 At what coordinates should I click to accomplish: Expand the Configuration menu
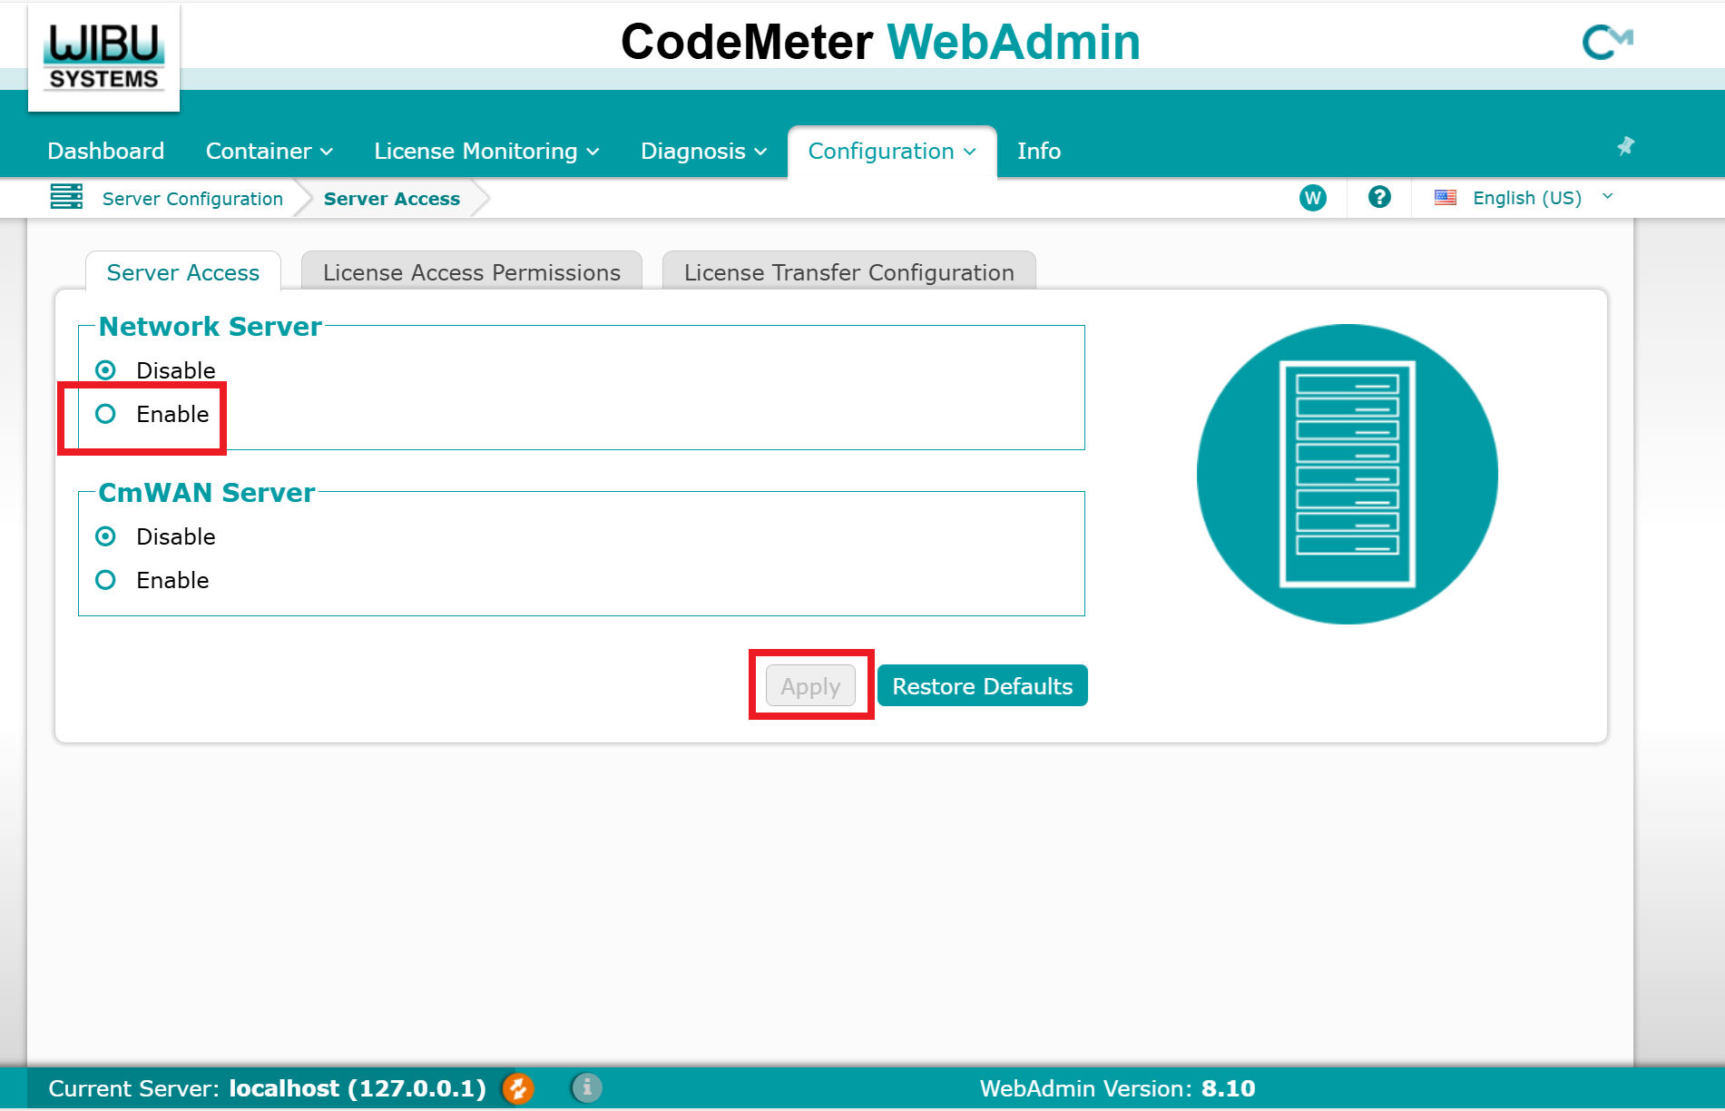[892, 151]
